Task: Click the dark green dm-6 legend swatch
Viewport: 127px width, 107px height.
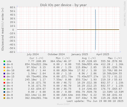Action: [4, 89]
